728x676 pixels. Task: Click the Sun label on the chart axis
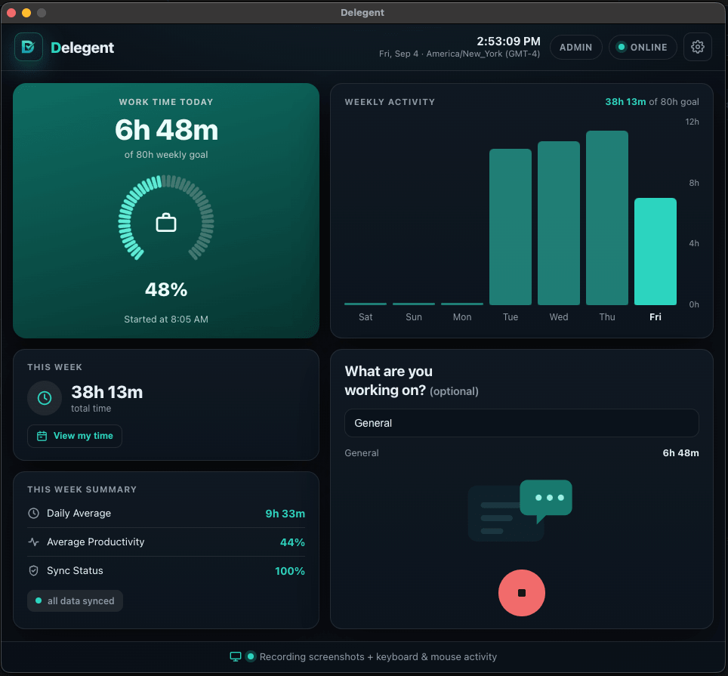click(x=414, y=317)
